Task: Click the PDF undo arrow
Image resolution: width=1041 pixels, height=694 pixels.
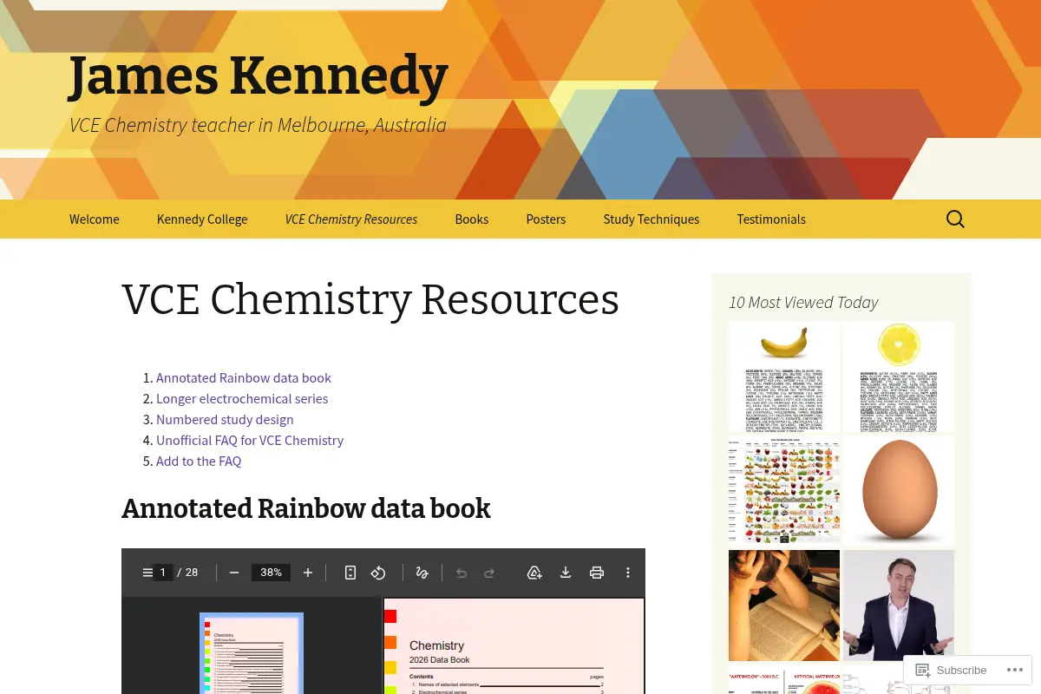Action: 462,573
